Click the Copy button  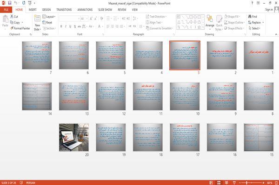(x=15, y=22)
